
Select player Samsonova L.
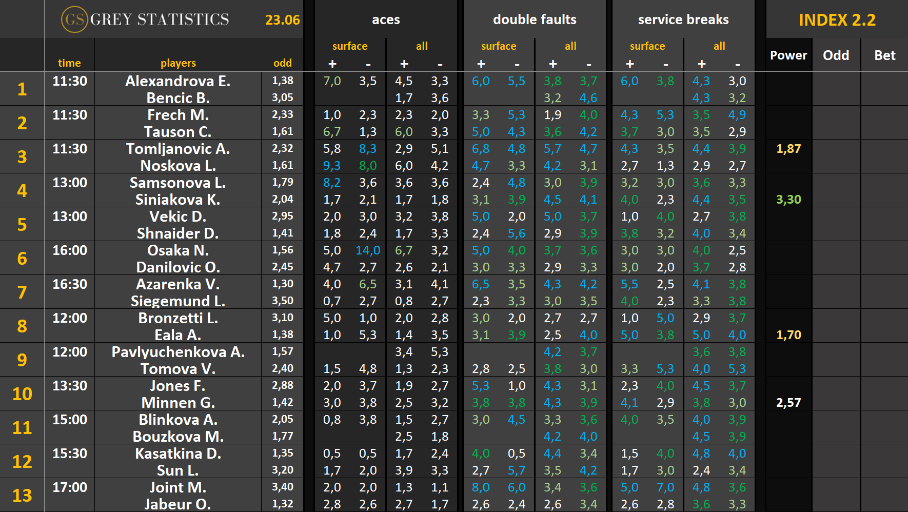point(178,183)
